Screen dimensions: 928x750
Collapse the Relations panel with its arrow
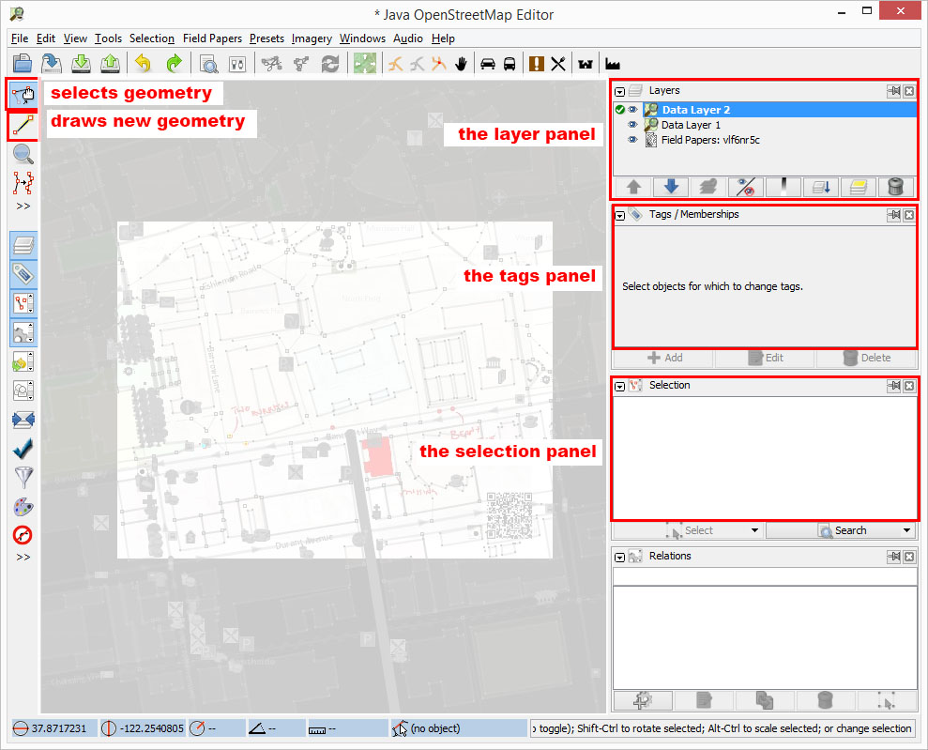[619, 558]
